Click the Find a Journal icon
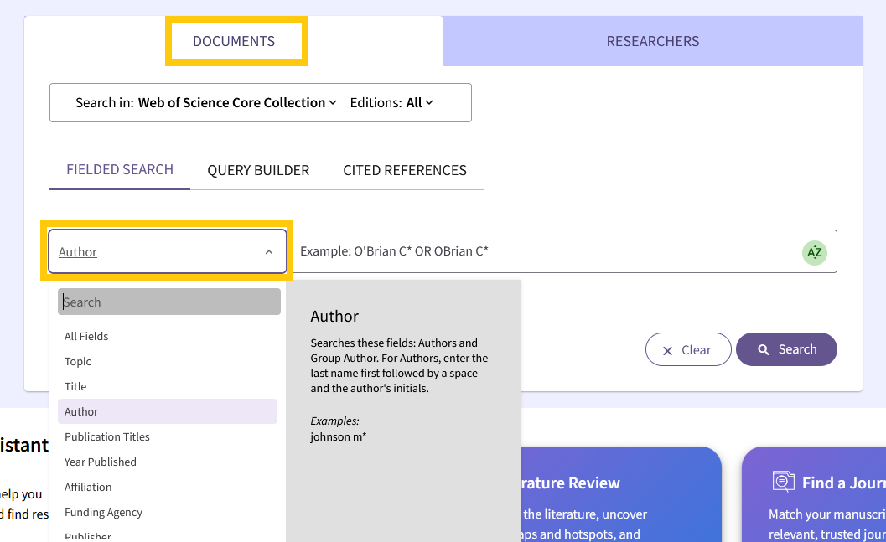This screenshot has width=886, height=542. 783,482
